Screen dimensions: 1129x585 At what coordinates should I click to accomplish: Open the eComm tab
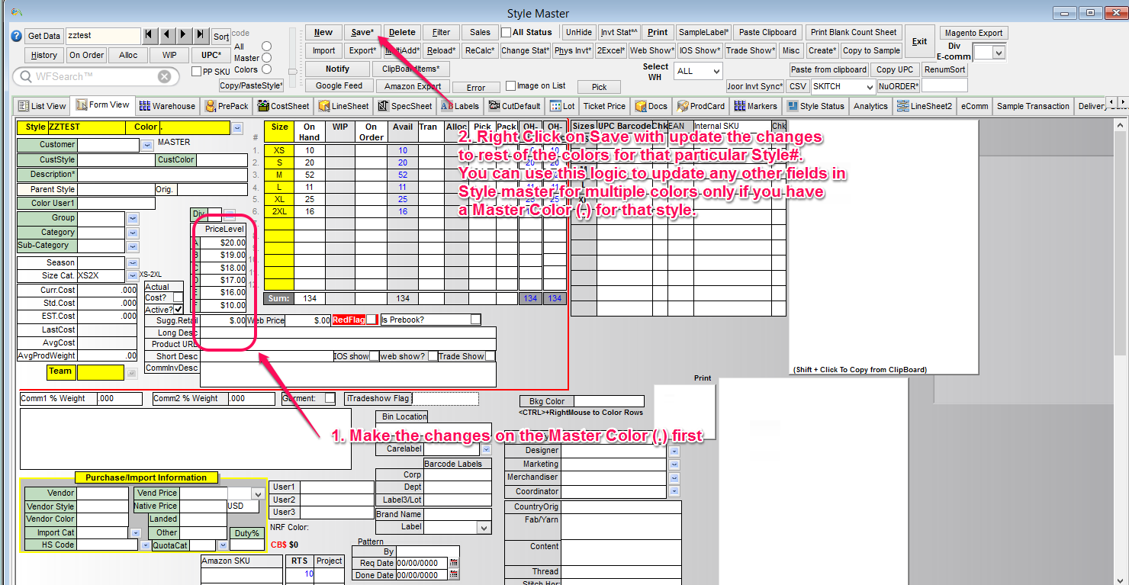(x=974, y=106)
